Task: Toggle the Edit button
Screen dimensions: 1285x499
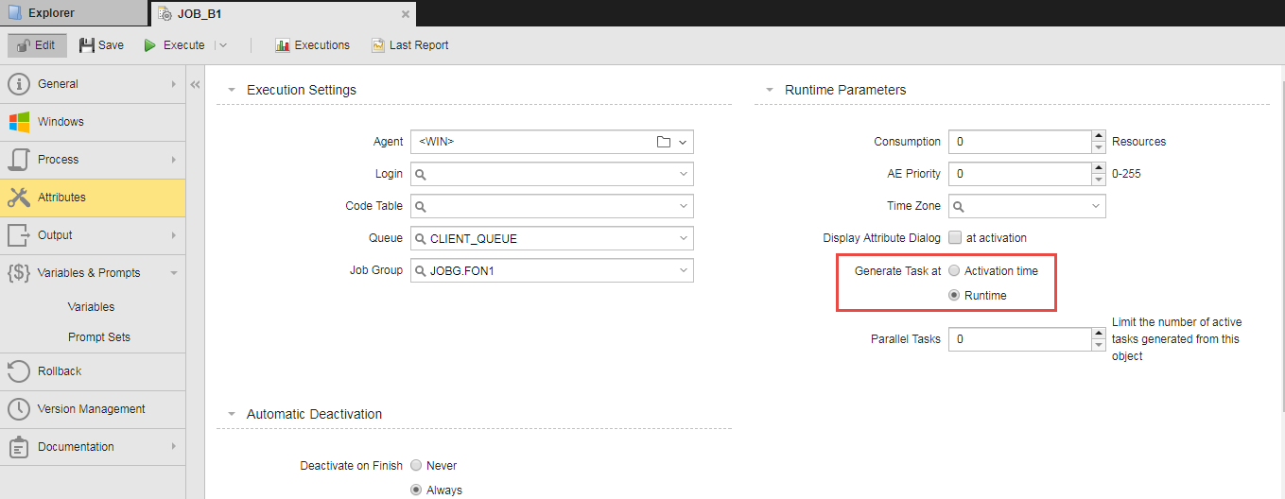Action: pos(37,45)
